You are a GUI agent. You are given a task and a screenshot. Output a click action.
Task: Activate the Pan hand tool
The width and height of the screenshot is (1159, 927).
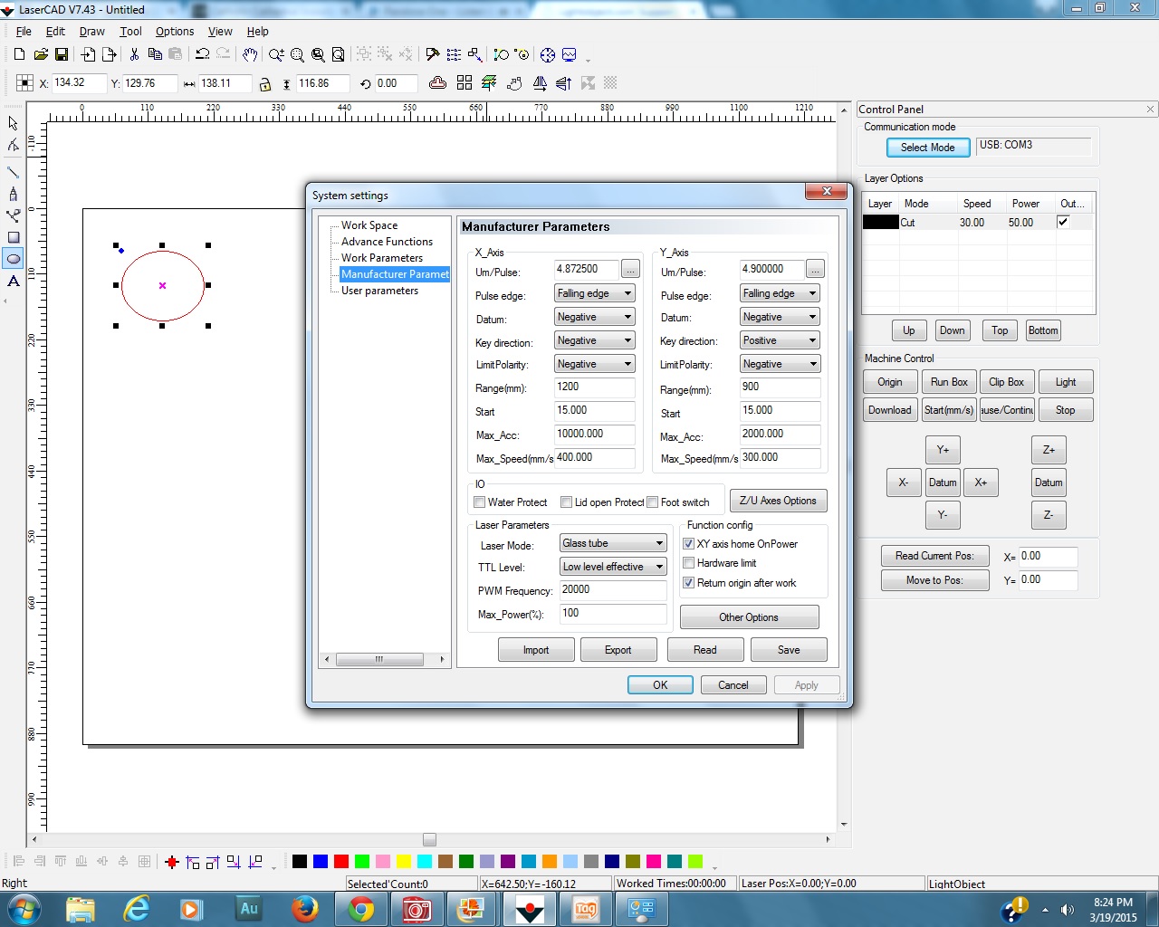(x=250, y=54)
